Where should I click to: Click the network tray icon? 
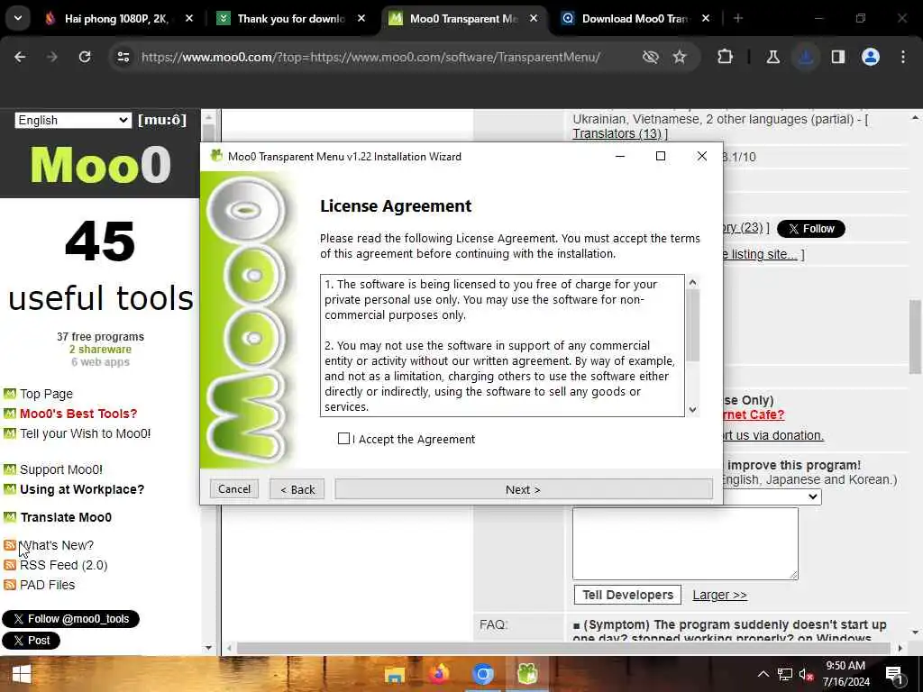(785, 674)
